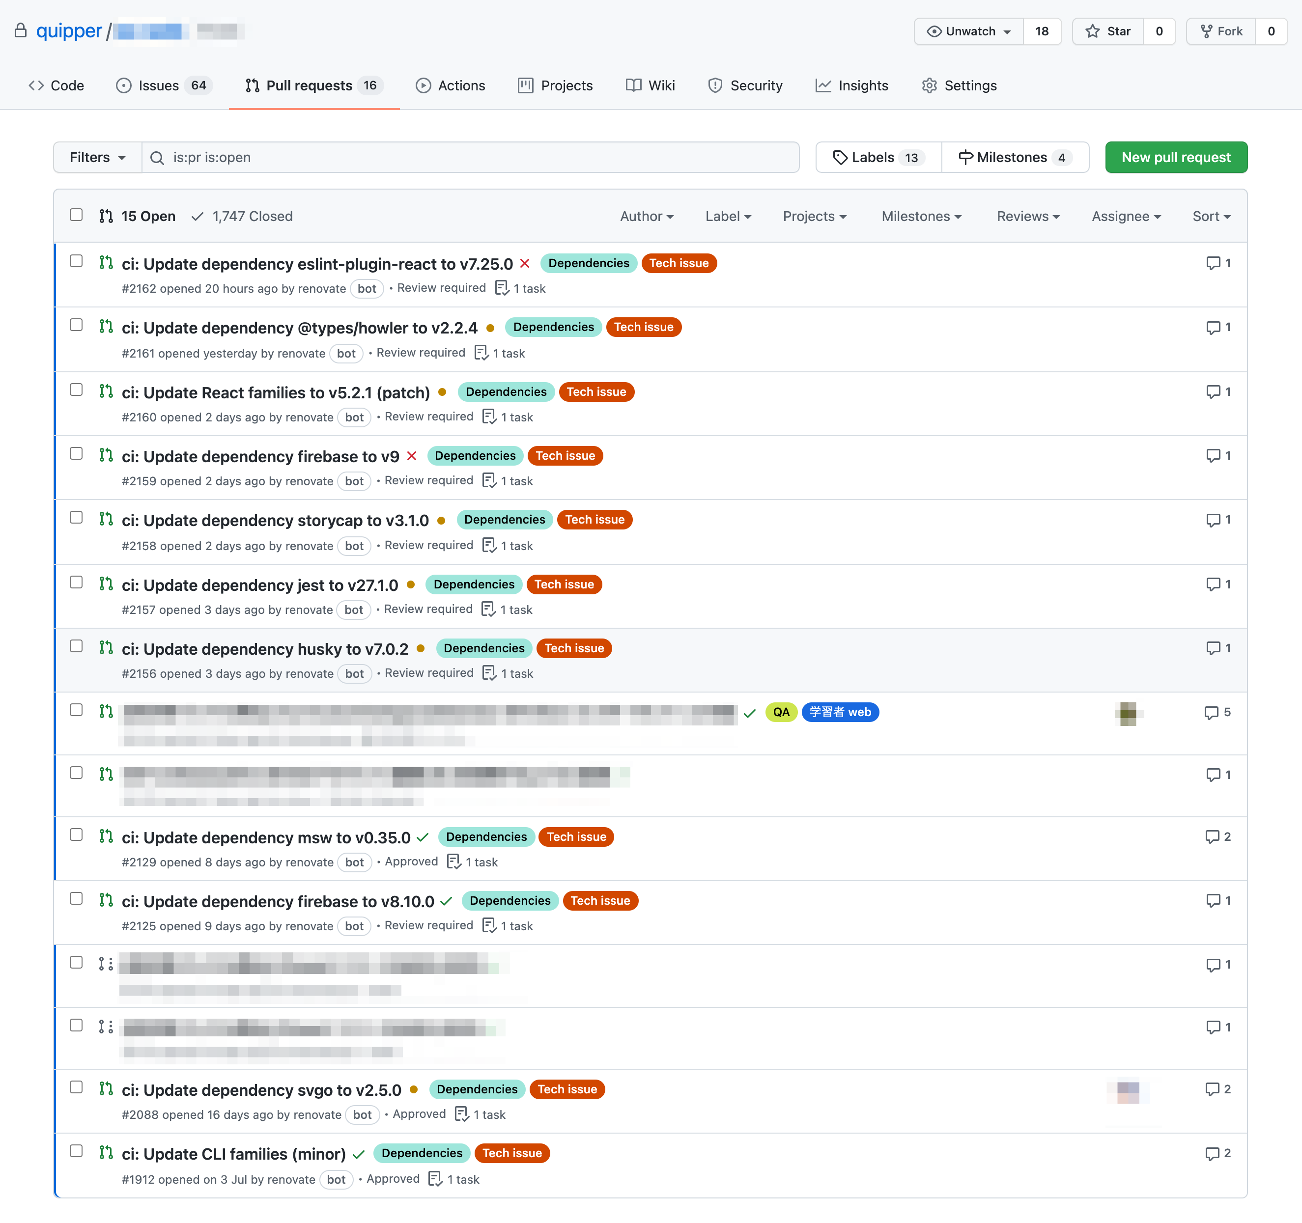Select checkbox for svgo v2.5.0 PR
The width and height of the screenshot is (1302, 1223).
tap(77, 1087)
